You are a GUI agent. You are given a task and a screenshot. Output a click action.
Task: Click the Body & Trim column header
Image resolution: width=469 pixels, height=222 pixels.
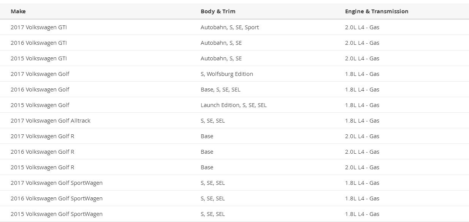218,11
